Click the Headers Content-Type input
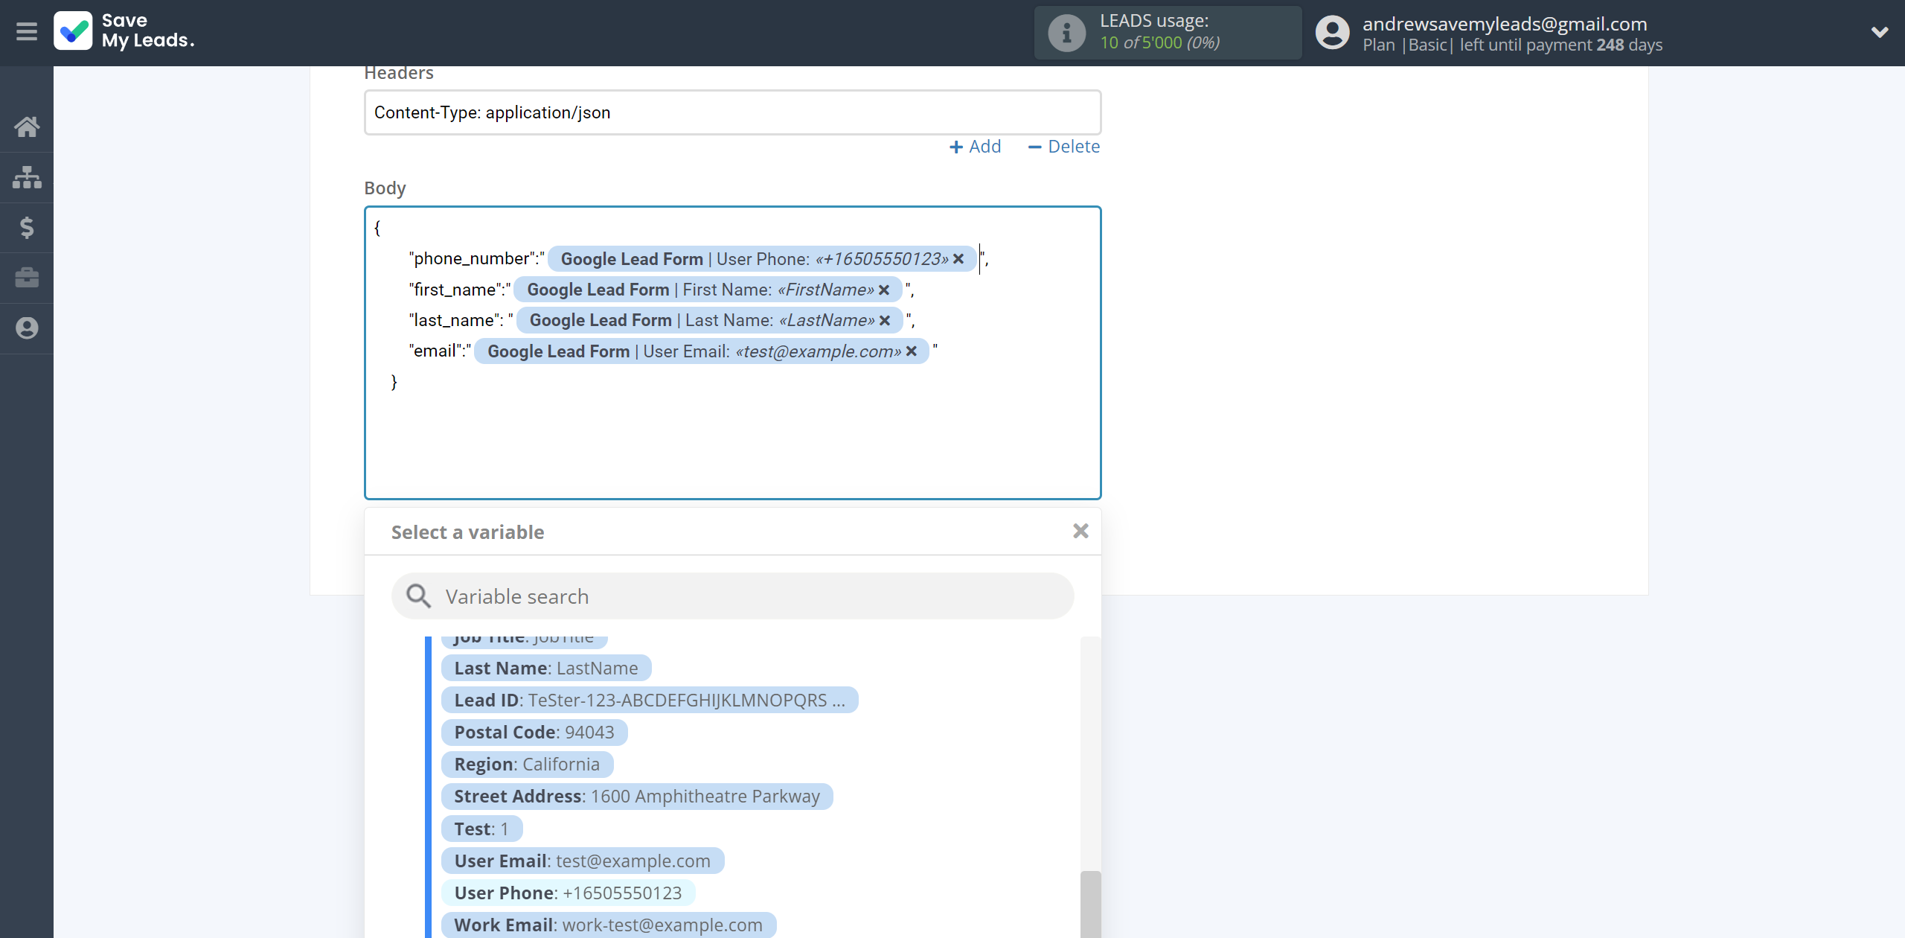1905x938 pixels. (x=733, y=112)
